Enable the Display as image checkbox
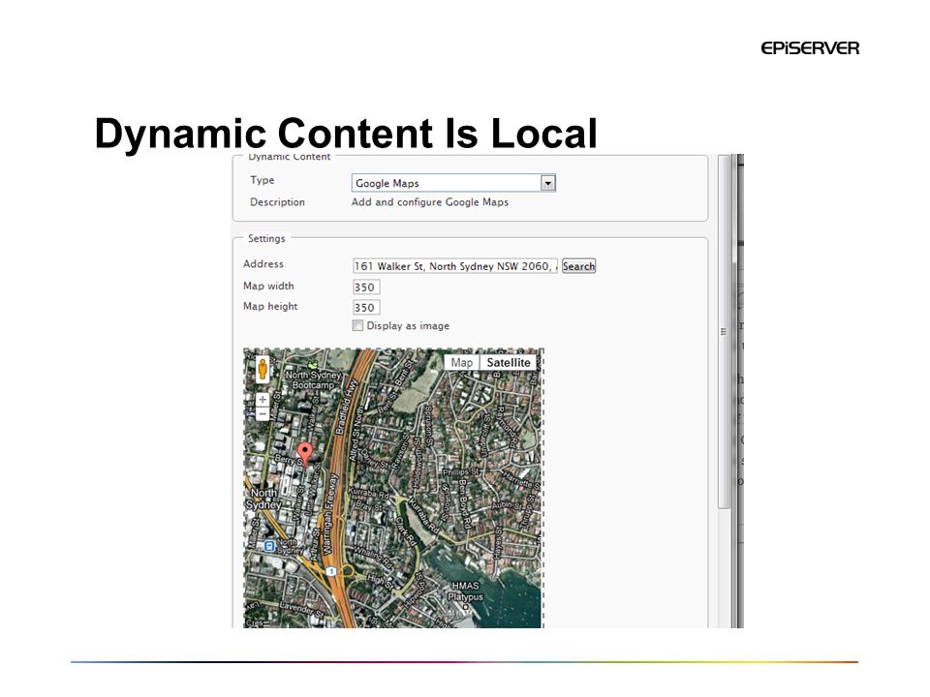This screenshot has width=930, height=697. point(357,325)
